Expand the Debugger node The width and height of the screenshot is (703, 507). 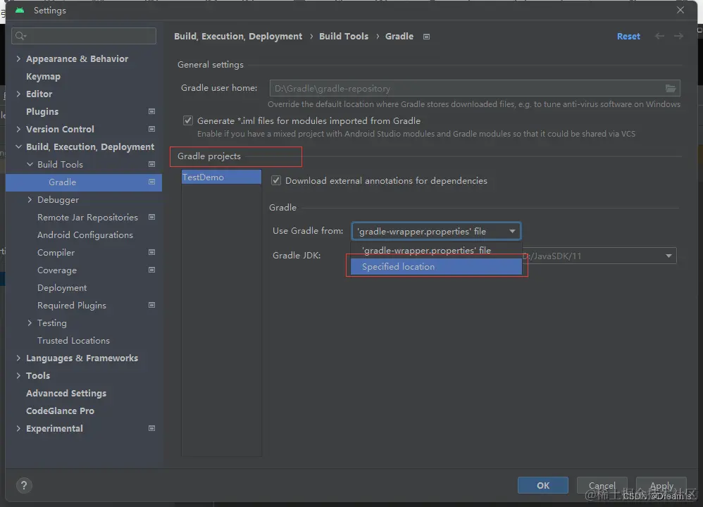pyautogui.click(x=30, y=199)
